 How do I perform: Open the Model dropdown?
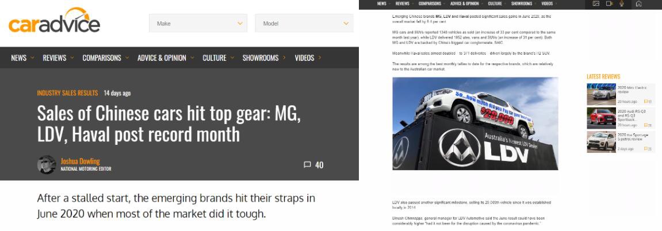304,23
